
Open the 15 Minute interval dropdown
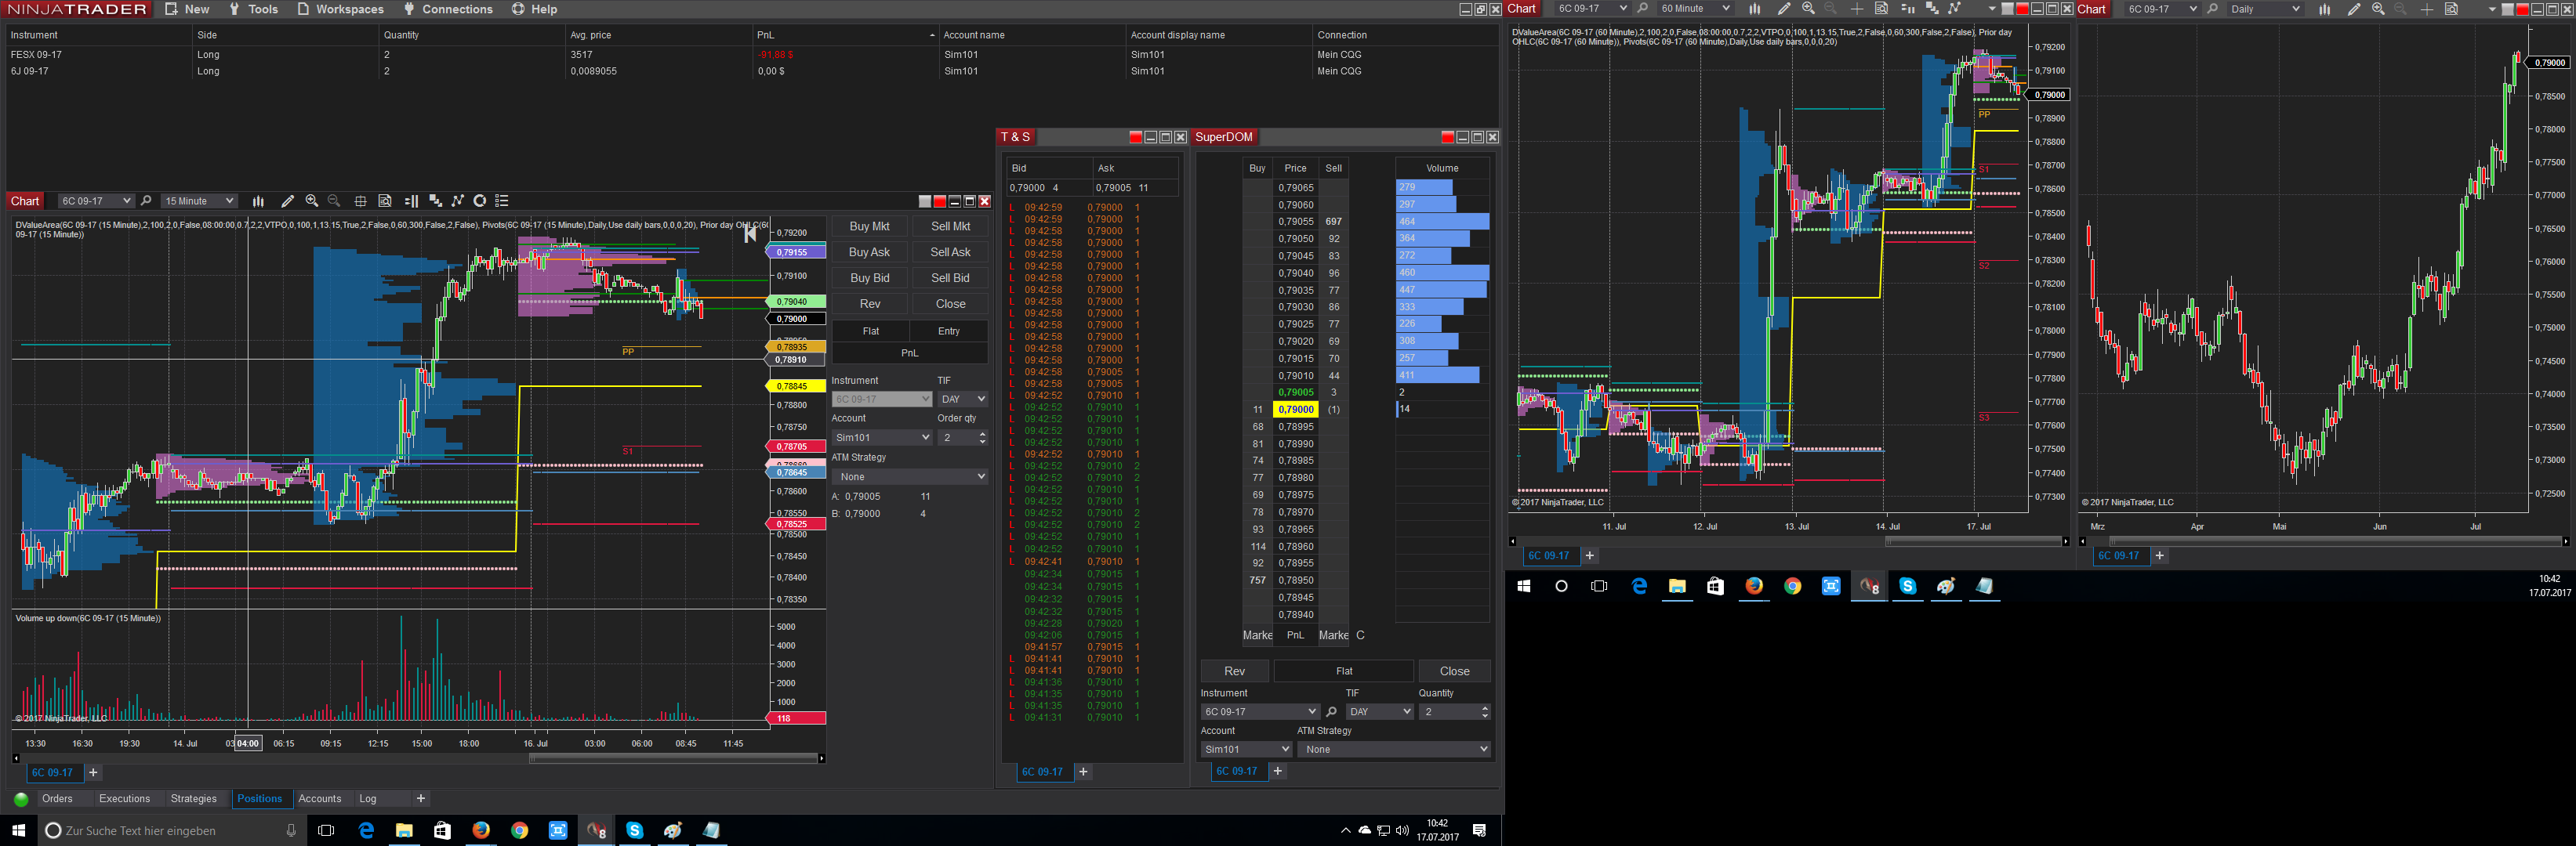pos(199,201)
